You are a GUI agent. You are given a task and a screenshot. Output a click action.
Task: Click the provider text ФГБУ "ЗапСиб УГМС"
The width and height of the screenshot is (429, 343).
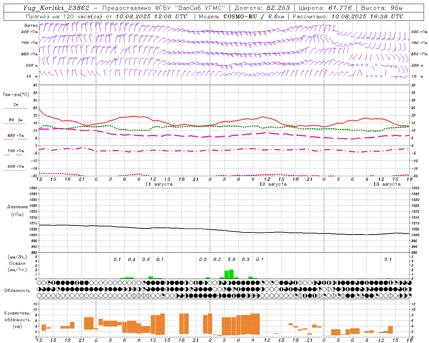190,8
